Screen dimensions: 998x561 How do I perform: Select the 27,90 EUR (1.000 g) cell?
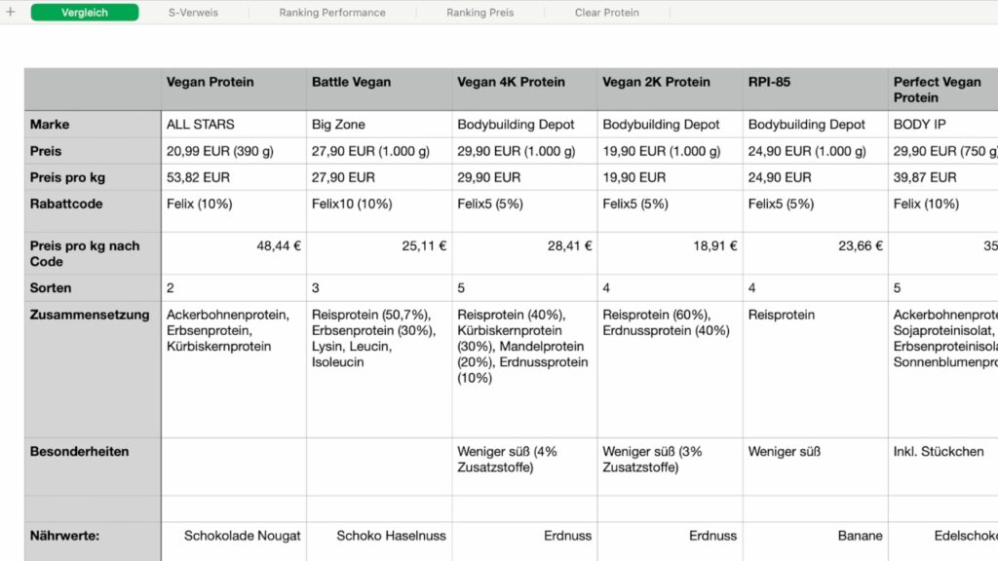pos(379,151)
